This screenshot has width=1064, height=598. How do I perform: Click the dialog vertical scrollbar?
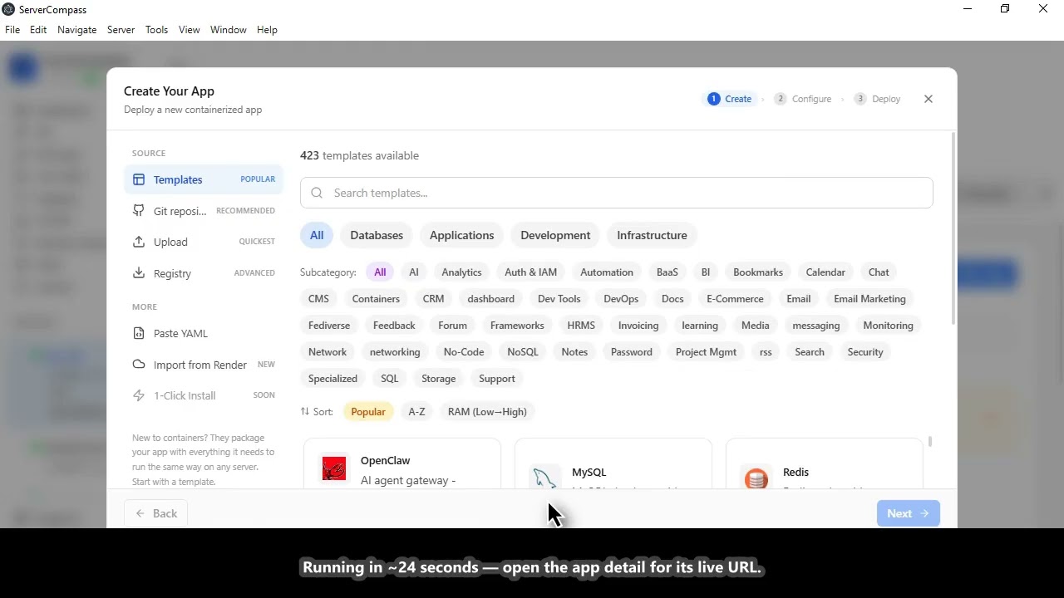pos(953,228)
